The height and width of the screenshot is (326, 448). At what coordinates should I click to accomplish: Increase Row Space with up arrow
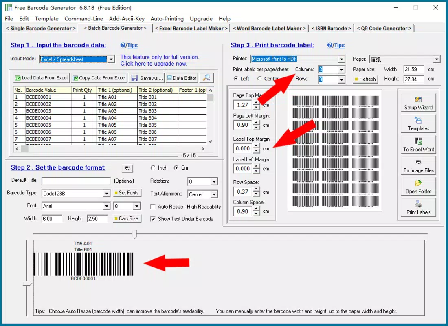(x=256, y=189)
